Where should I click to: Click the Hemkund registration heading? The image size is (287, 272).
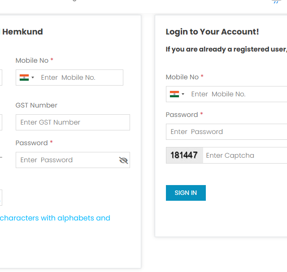(22, 32)
